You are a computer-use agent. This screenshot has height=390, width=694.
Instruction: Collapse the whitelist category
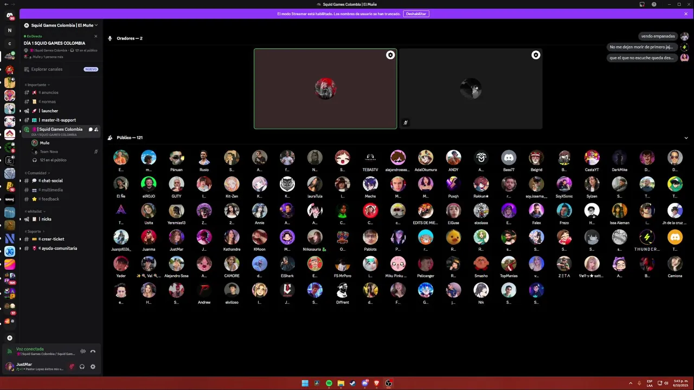(x=35, y=211)
